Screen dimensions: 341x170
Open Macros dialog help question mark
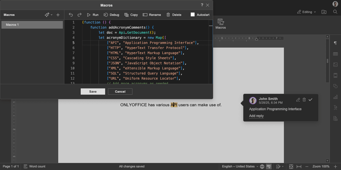tap(202, 5)
